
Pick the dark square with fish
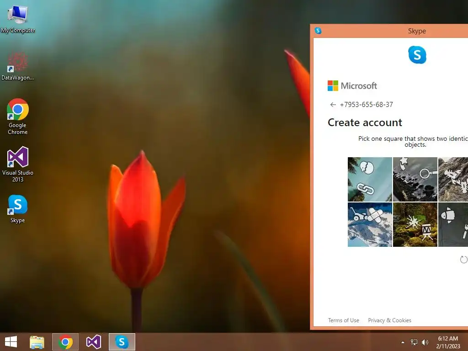[453, 225]
